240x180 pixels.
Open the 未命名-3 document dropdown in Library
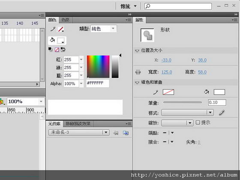pos(79,132)
